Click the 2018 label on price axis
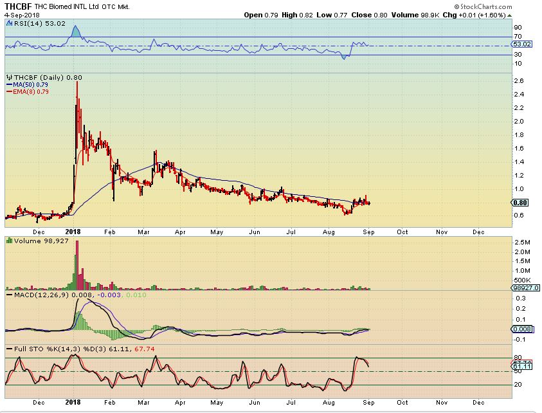Viewport: 542px width, 413px height. click(x=73, y=232)
